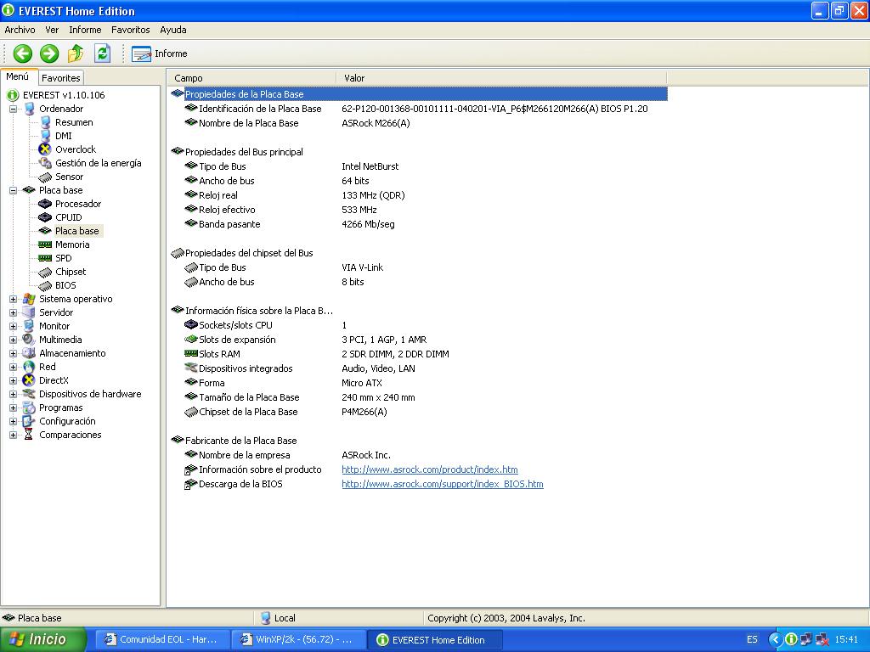The height and width of the screenshot is (652, 870).
Task: Click the Multimedia speaker icon in tree
Action: (28, 340)
